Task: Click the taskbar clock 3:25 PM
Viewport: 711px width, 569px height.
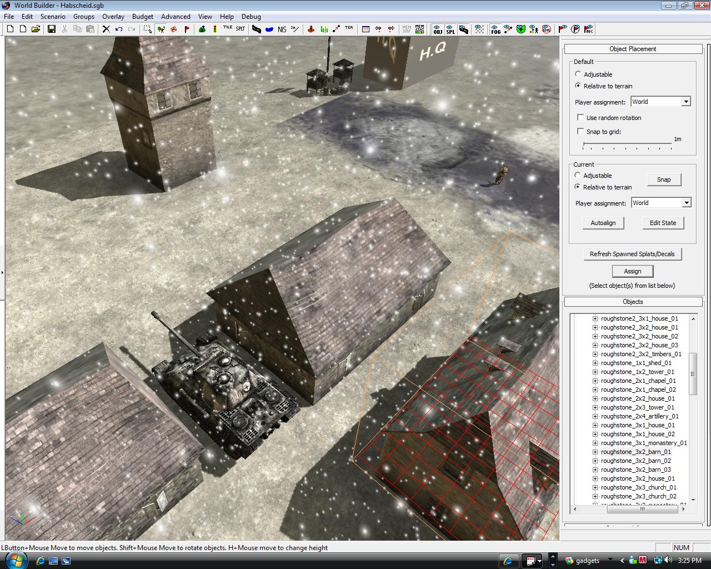Action: click(x=689, y=561)
